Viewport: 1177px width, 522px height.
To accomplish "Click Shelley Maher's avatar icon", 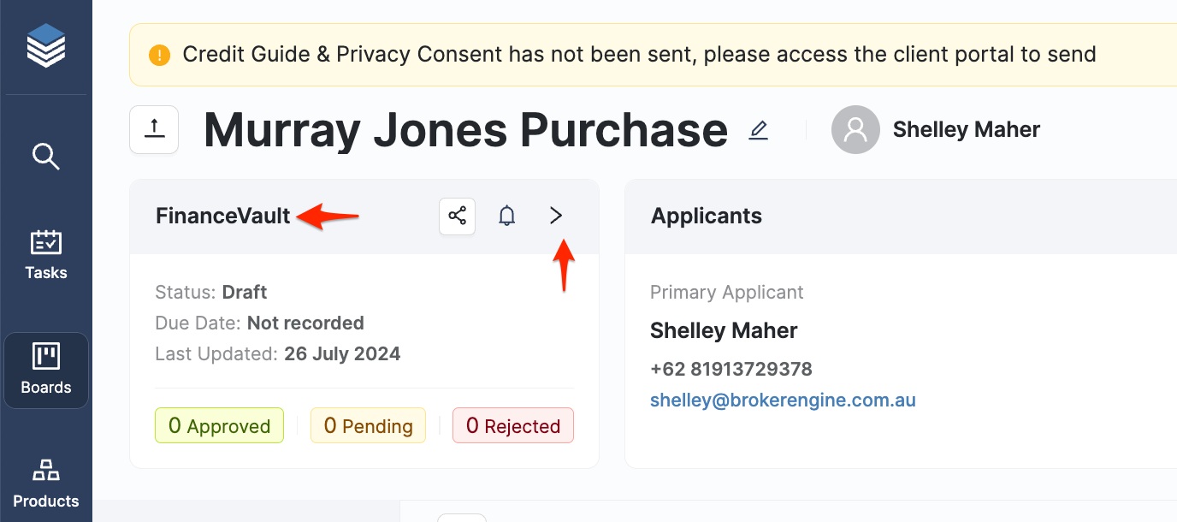I will pyautogui.click(x=855, y=129).
